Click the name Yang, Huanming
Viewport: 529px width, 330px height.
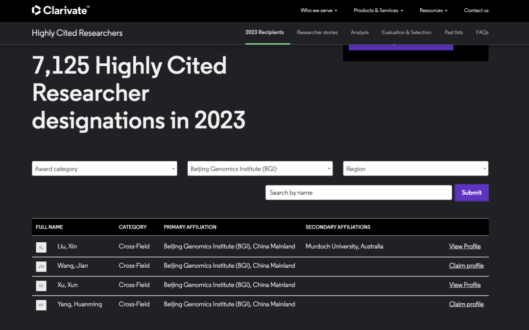click(80, 305)
